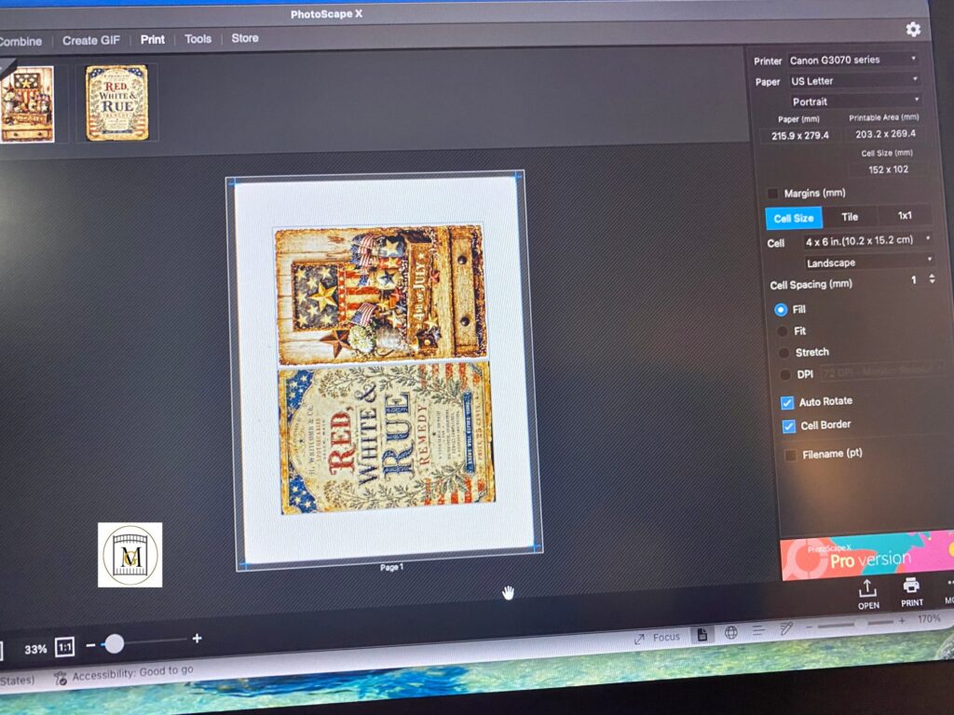The width and height of the screenshot is (954, 715).
Task: Click Focus mode in Word status bar
Action: tap(658, 637)
